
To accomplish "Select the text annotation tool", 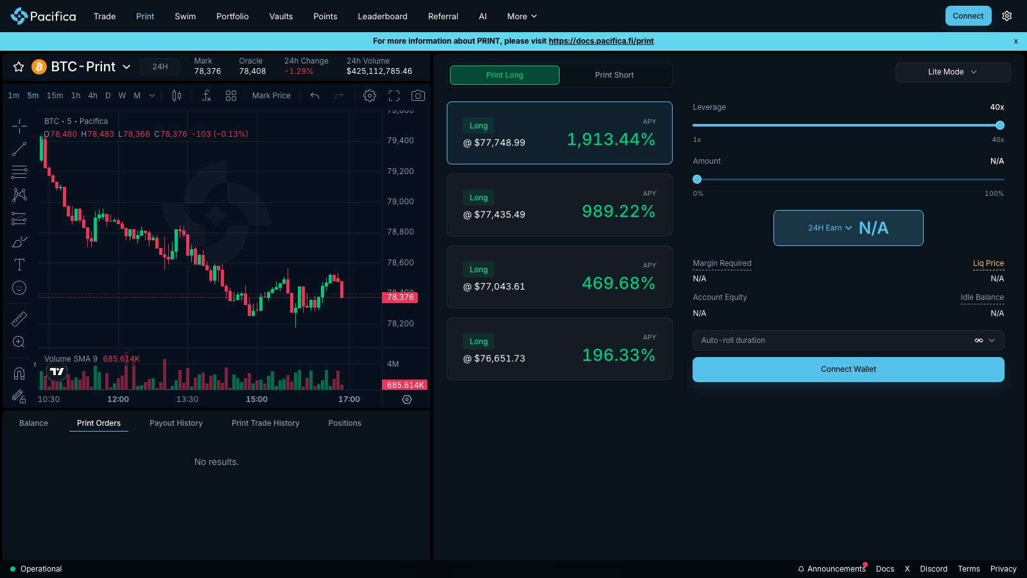I will tap(19, 265).
